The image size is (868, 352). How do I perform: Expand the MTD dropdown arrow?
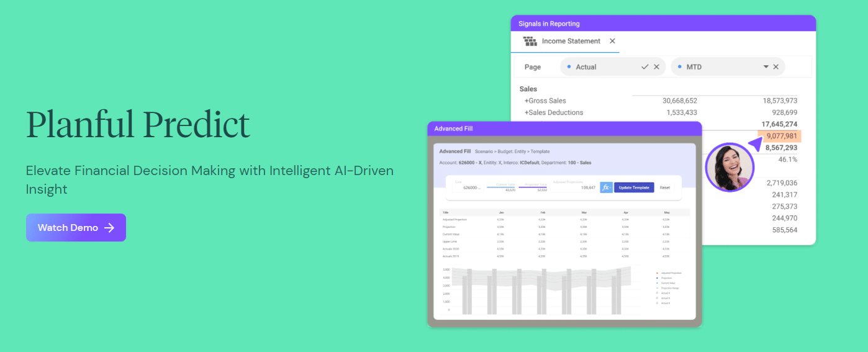click(x=766, y=67)
